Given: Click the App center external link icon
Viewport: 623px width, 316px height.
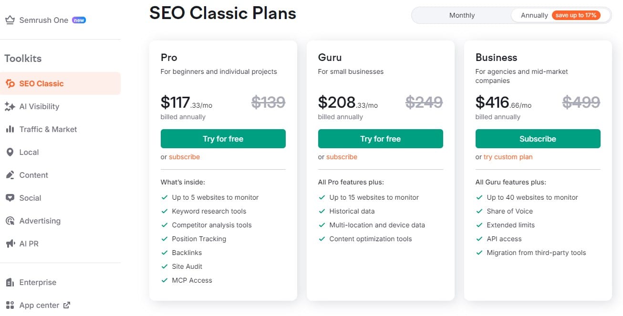Looking at the screenshot, I should point(67,305).
